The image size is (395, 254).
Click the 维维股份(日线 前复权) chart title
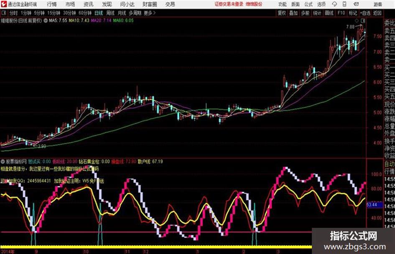(x=21, y=20)
